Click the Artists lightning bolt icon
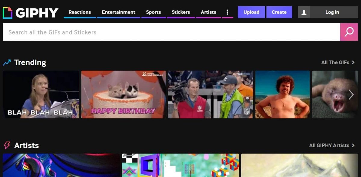 tap(7, 145)
